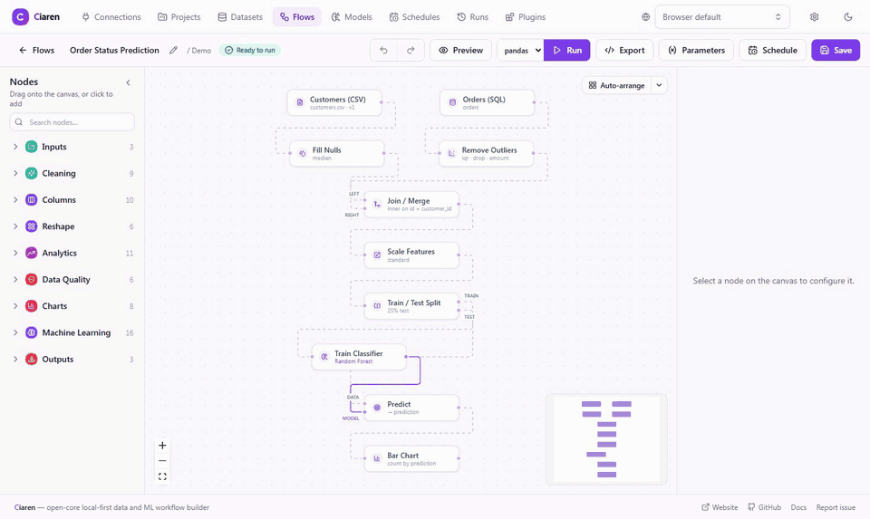Screen dimensions: 870x519
Task: Click the Reshape category icon
Action: point(32,226)
